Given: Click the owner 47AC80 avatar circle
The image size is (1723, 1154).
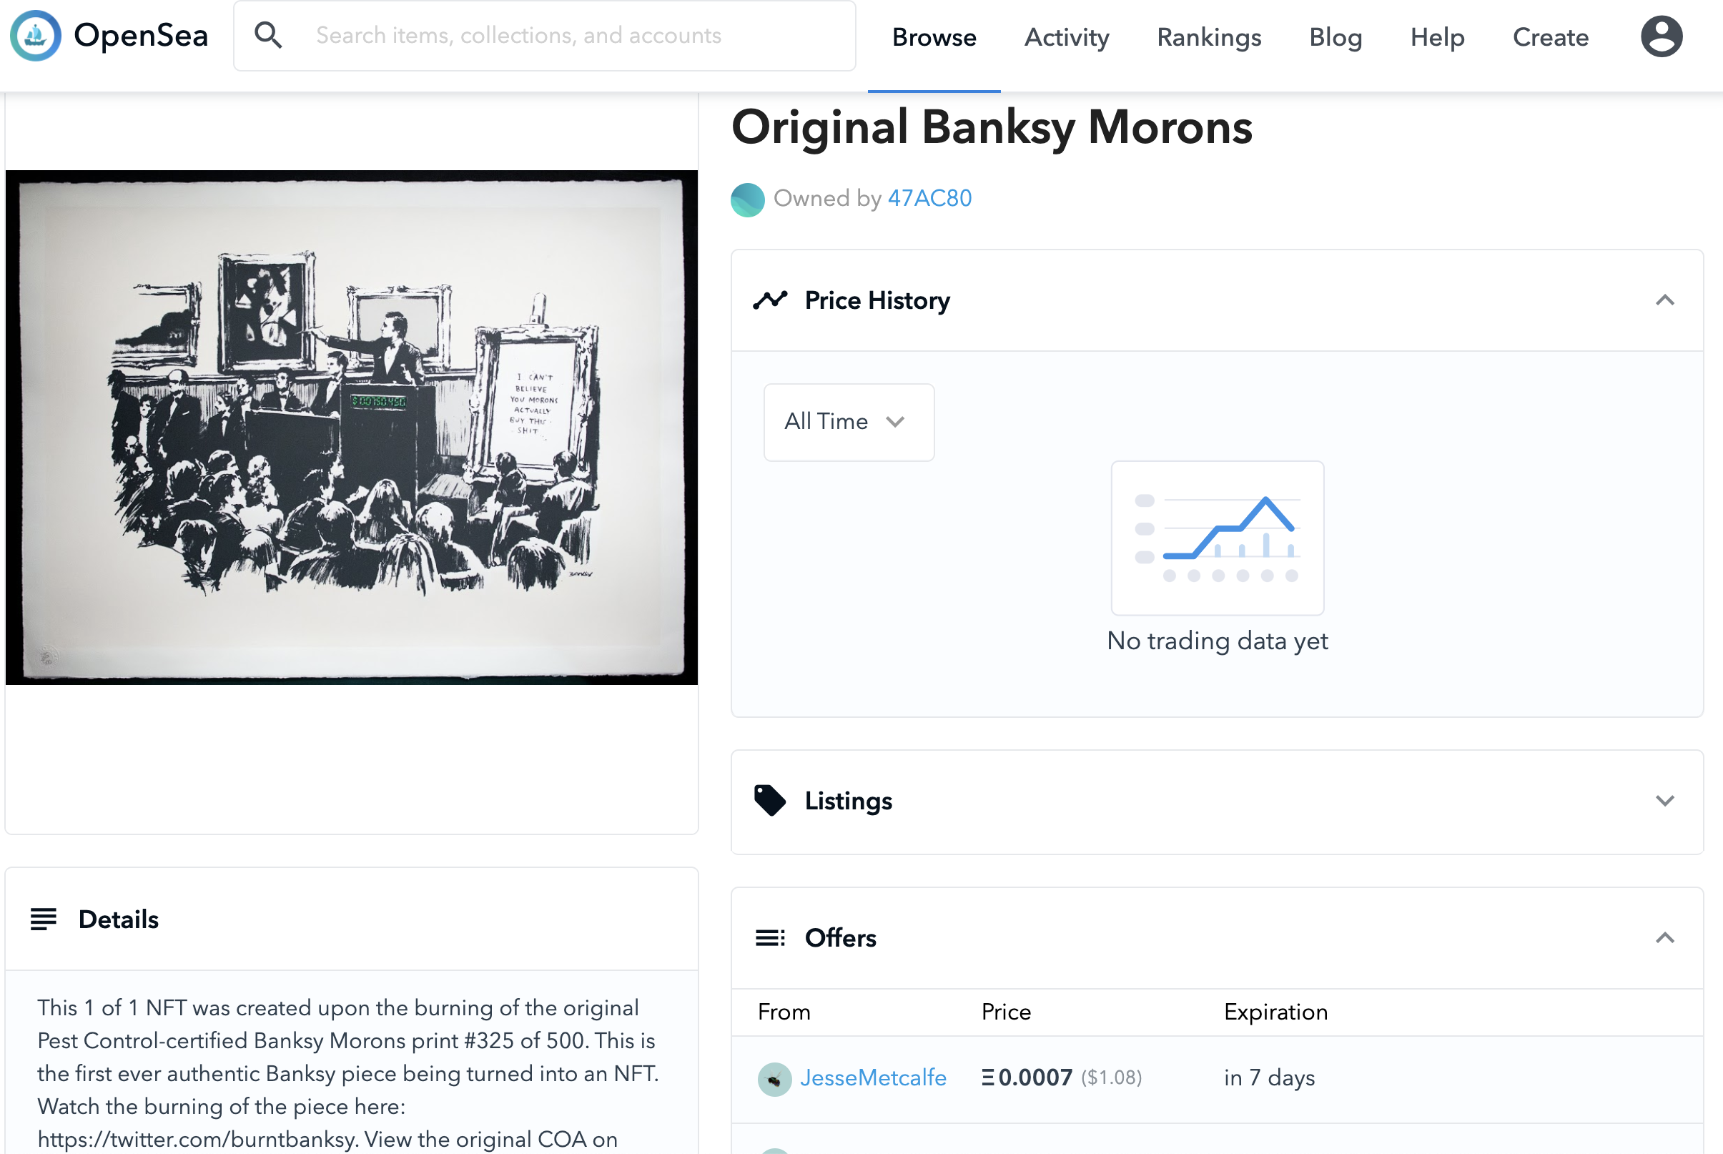Looking at the screenshot, I should point(747,199).
